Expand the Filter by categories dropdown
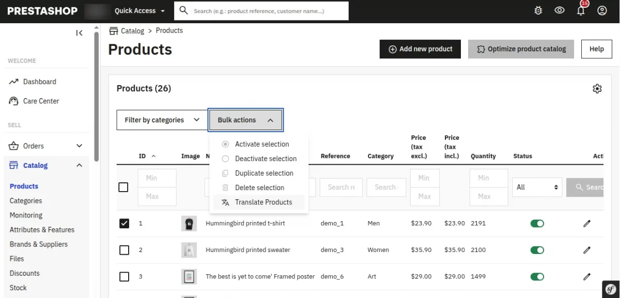 pyautogui.click(x=162, y=120)
